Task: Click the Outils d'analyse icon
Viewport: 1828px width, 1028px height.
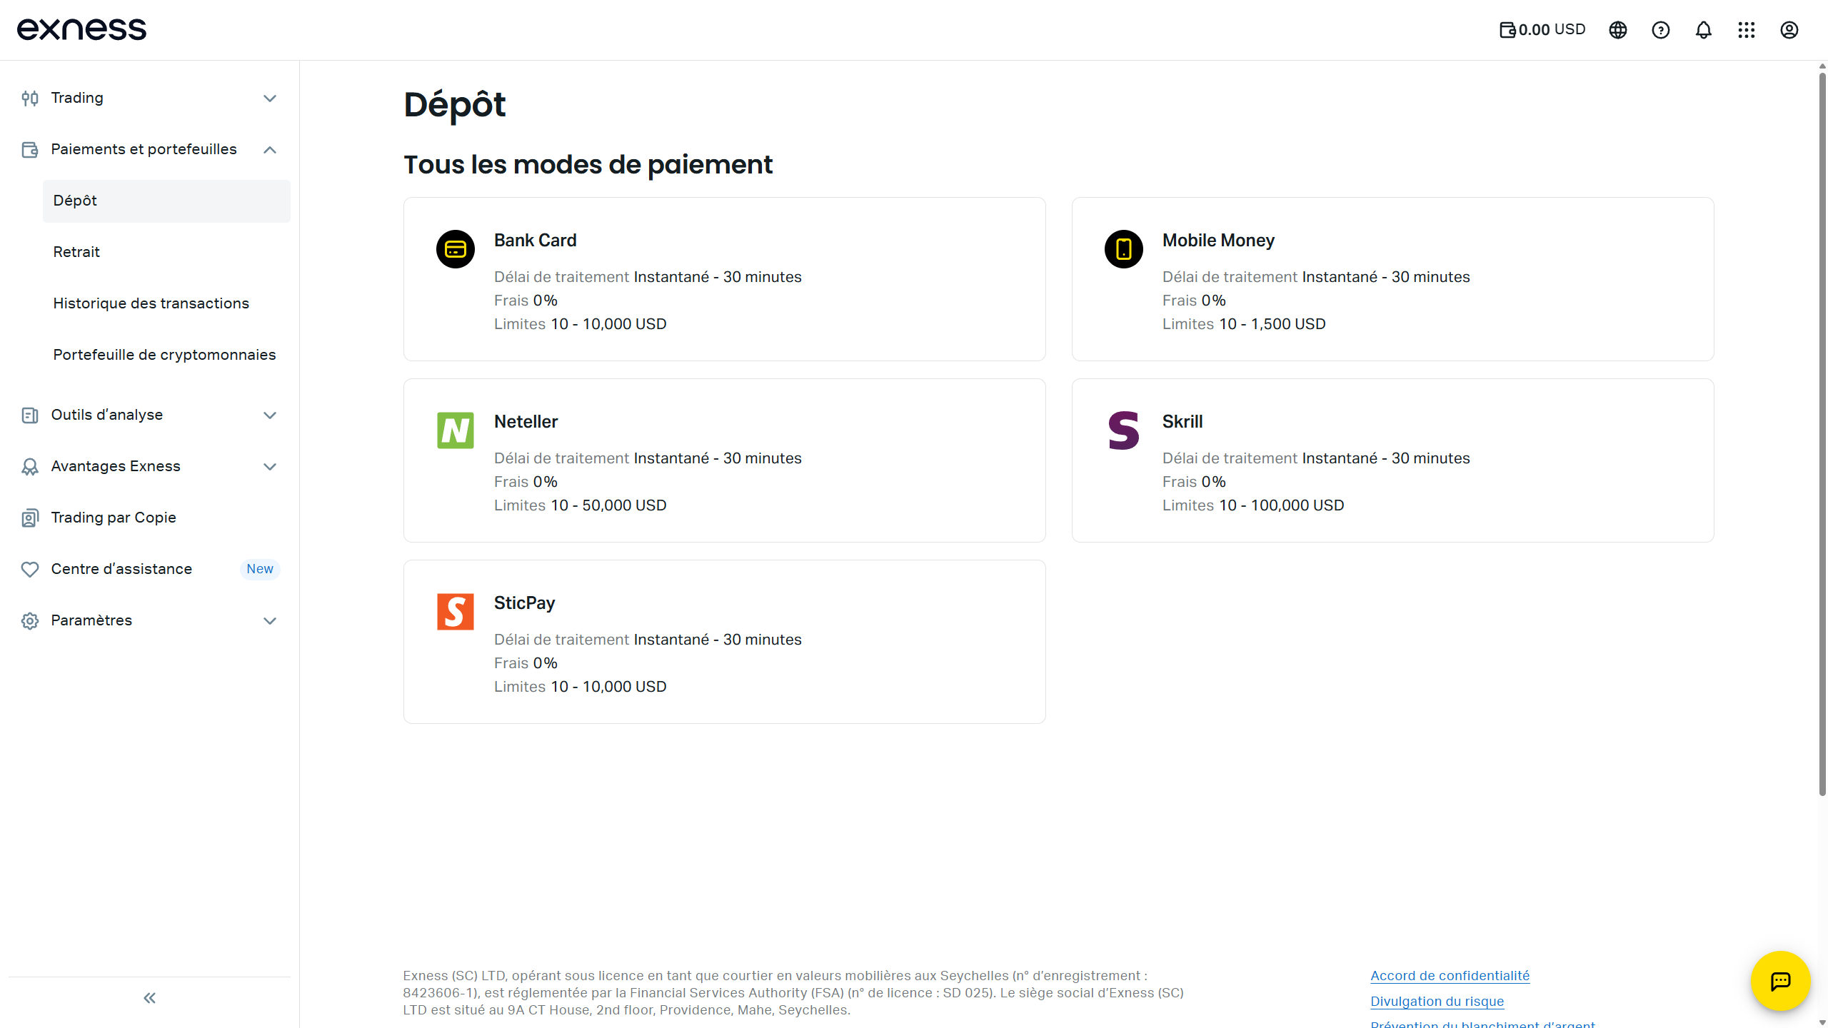Action: [30, 415]
